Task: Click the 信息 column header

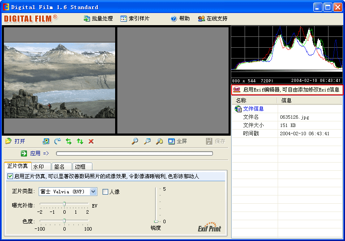Action: (309, 101)
